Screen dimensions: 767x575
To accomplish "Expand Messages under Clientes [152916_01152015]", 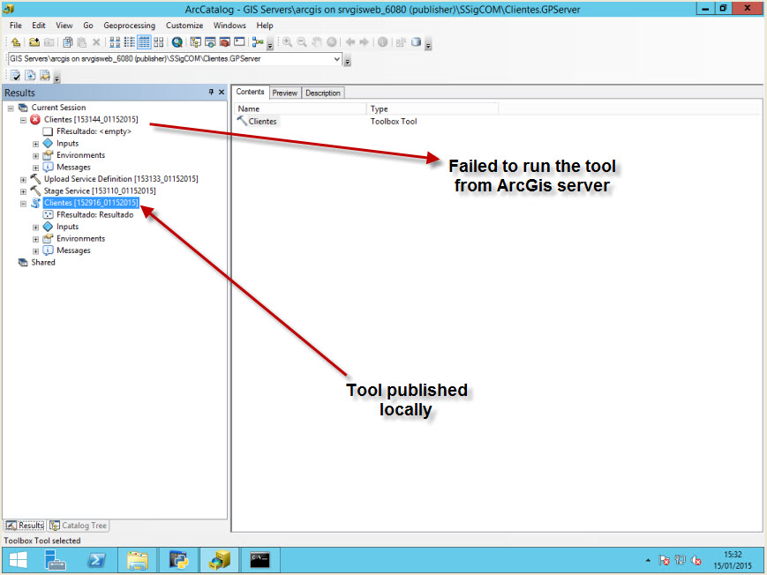I will tap(35, 250).
